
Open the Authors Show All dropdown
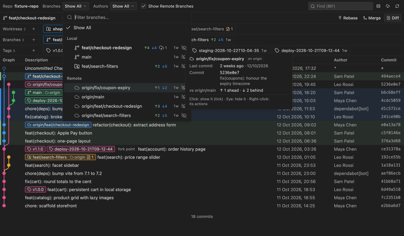click(x=123, y=6)
